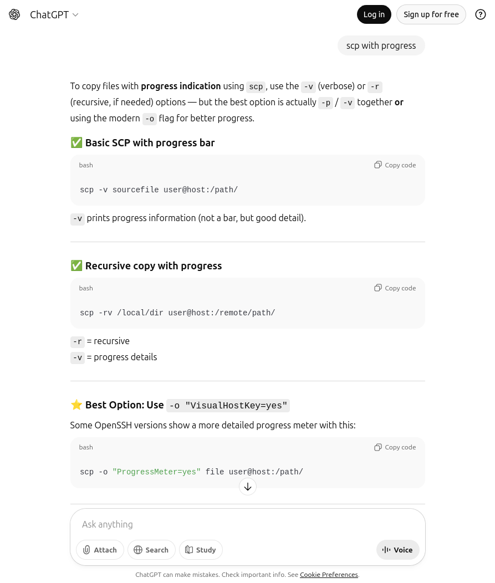Copy code of the basic scp -v snippet

[395, 165]
